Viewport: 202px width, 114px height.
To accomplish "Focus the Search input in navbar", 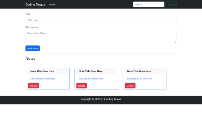I will pos(149,4).
